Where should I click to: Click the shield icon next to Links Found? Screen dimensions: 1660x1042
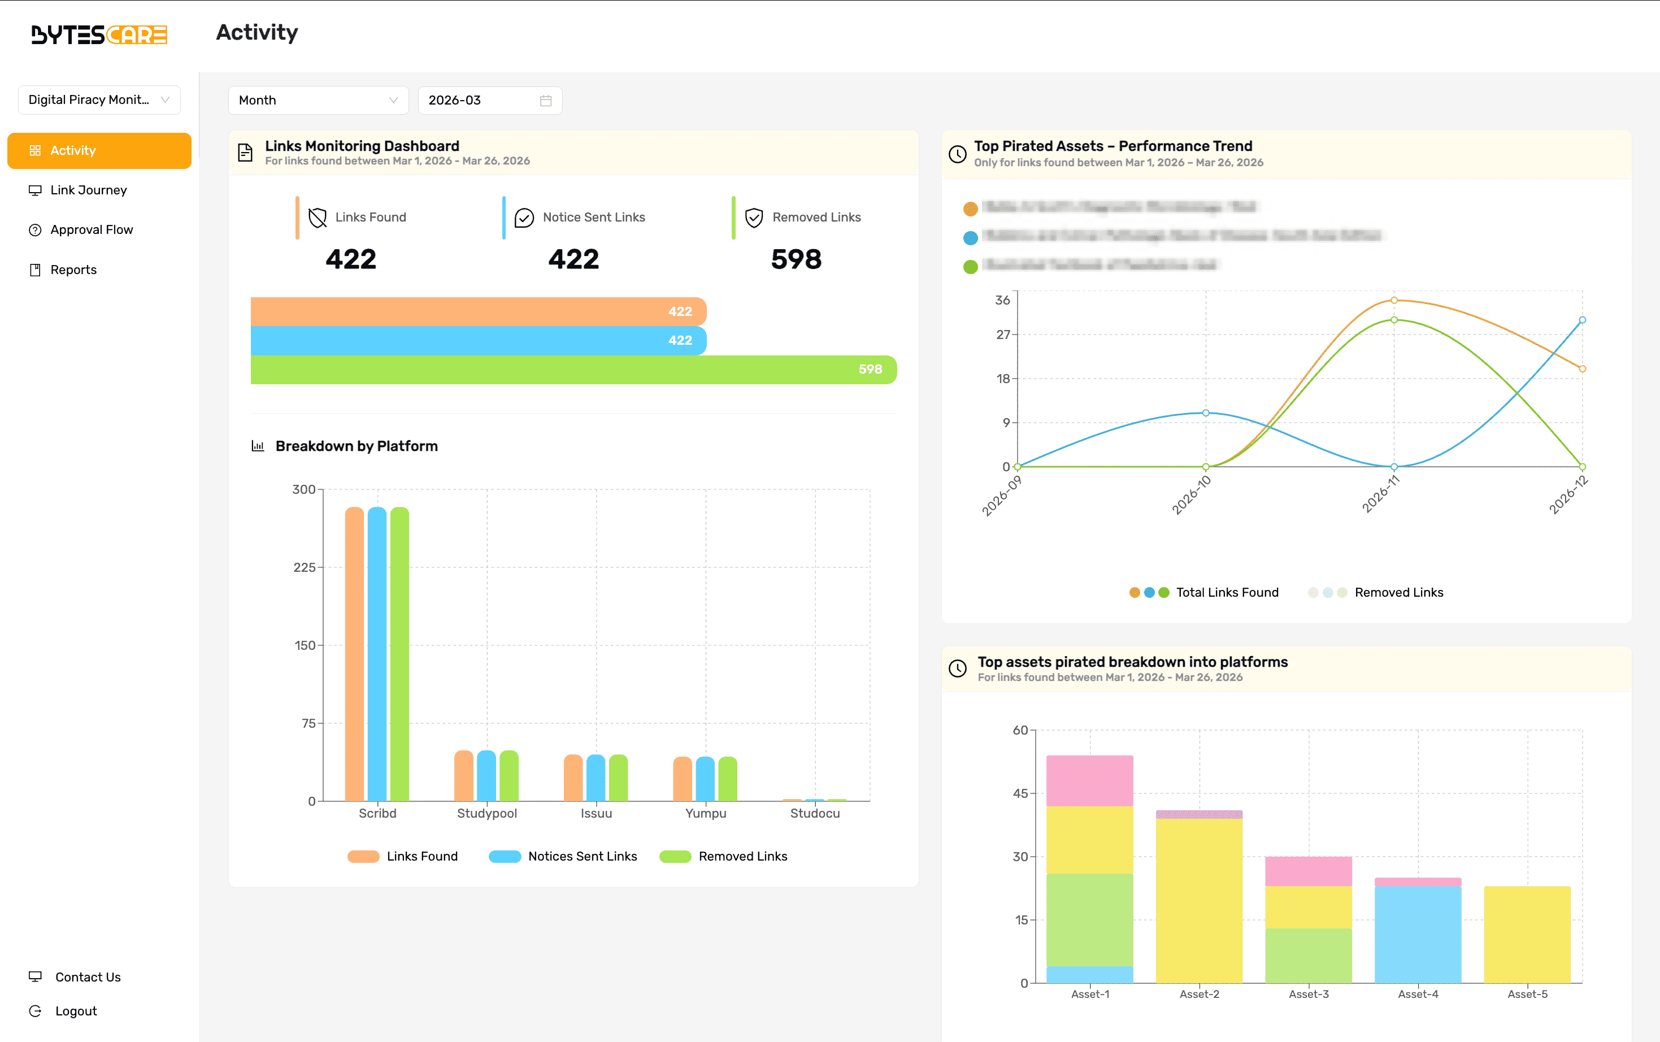click(316, 216)
